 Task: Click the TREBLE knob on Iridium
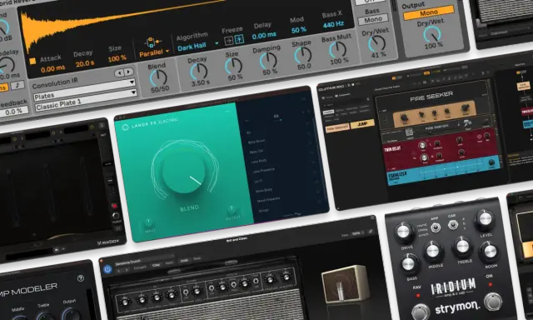(462, 247)
